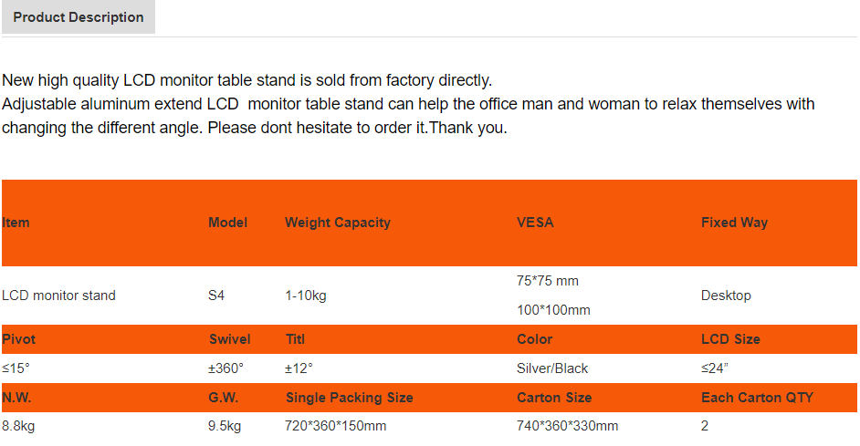This screenshot has height=446, width=860.
Task: Click the Desktop fixed way value
Action: pyautogui.click(x=726, y=296)
